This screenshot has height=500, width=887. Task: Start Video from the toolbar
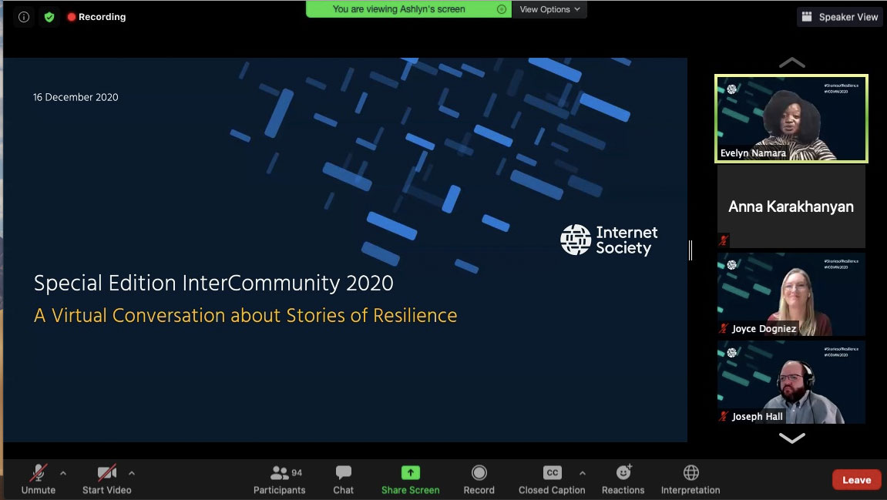pos(107,479)
